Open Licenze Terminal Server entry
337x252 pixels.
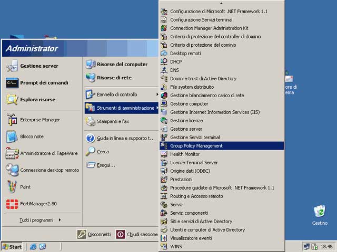point(222,162)
